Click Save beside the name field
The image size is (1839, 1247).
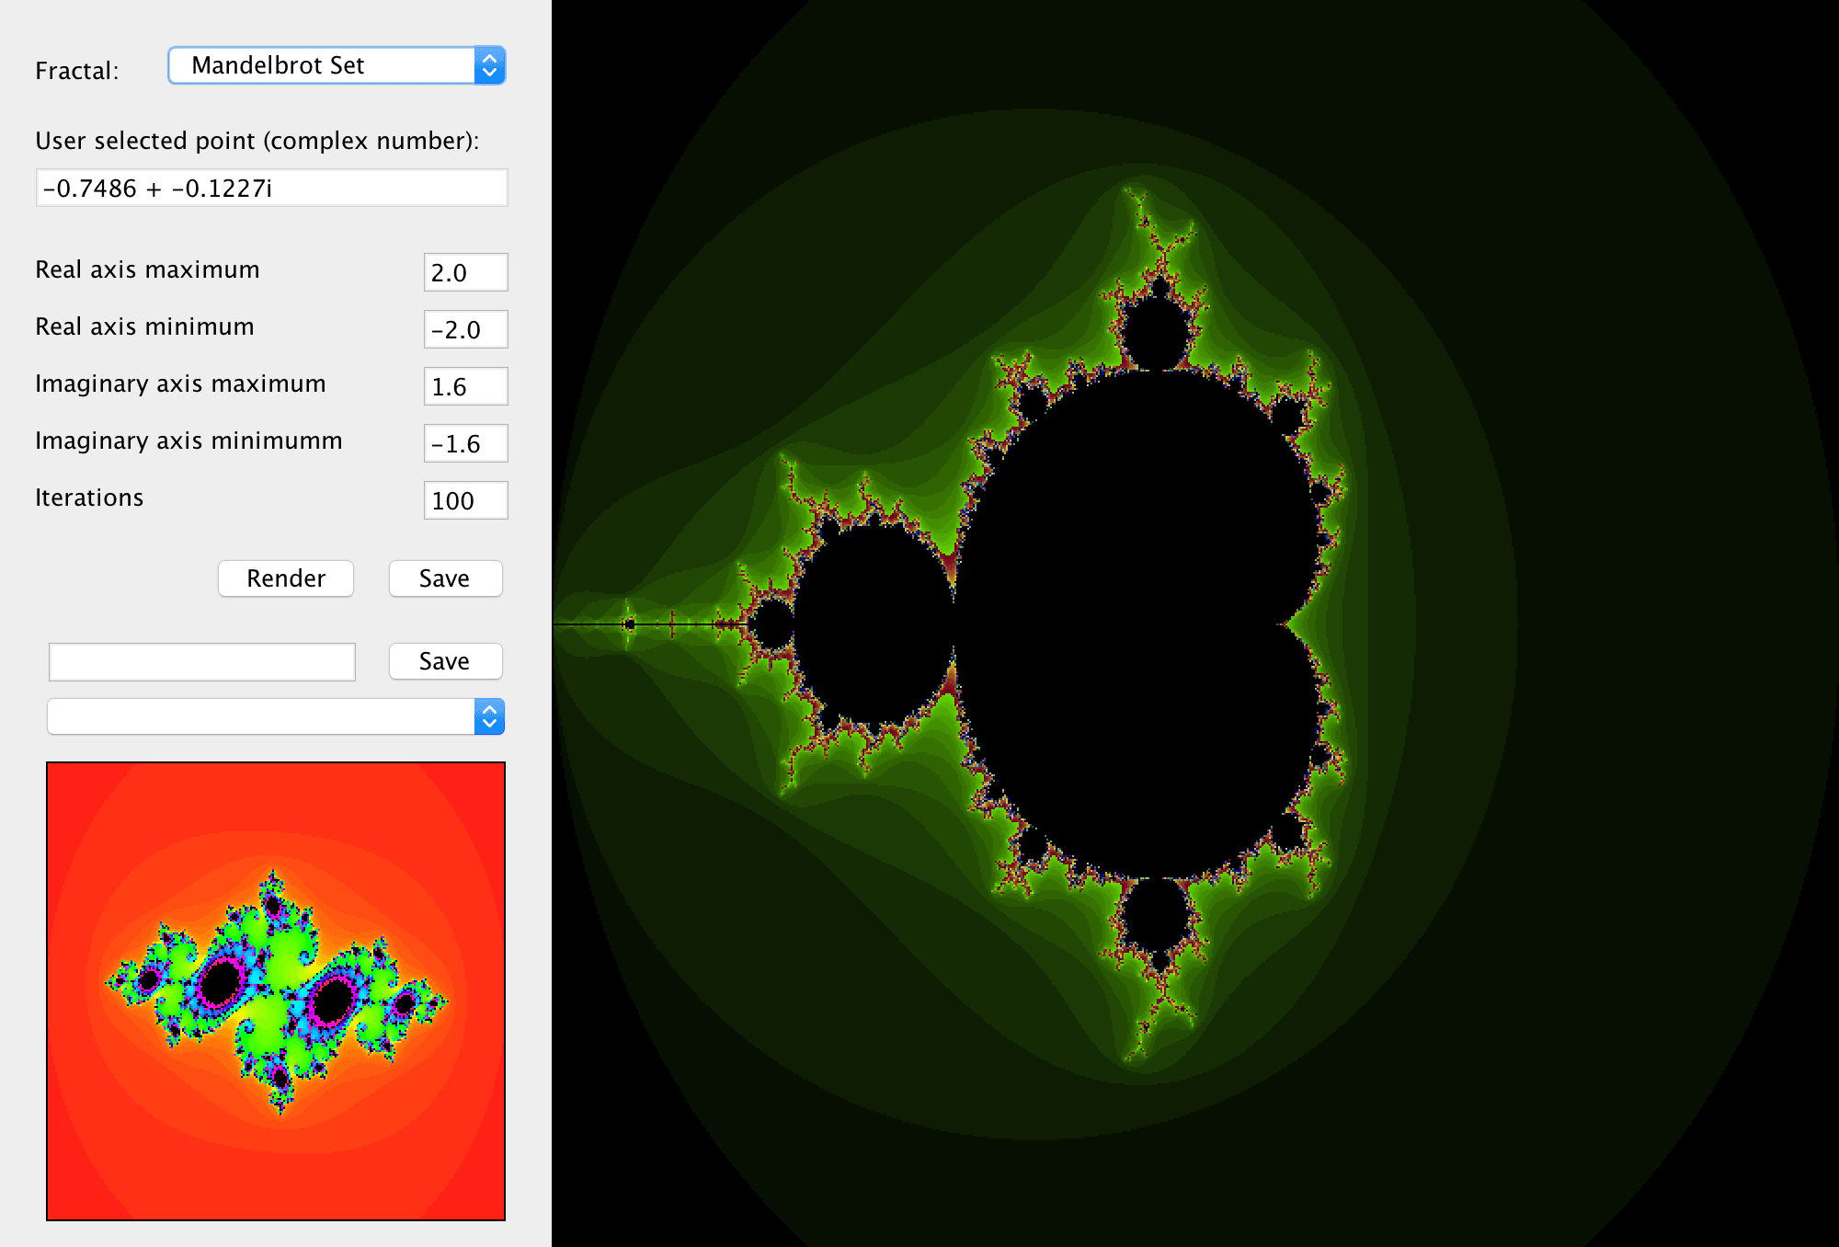click(x=445, y=661)
